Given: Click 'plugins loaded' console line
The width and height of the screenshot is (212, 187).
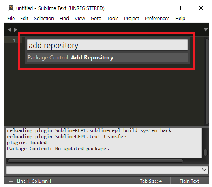Looking at the screenshot, I should tap(27, 143).
